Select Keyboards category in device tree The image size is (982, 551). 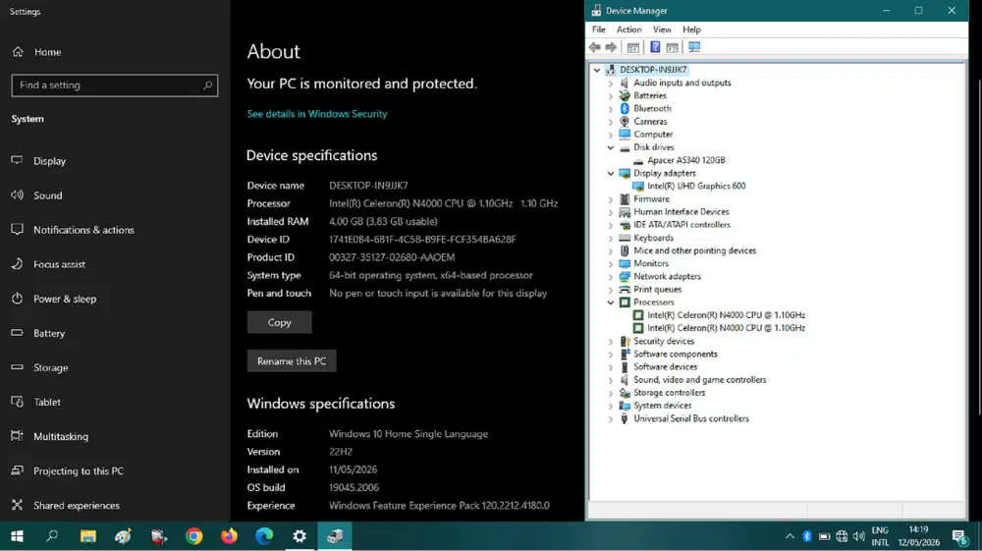coord(653,238)
